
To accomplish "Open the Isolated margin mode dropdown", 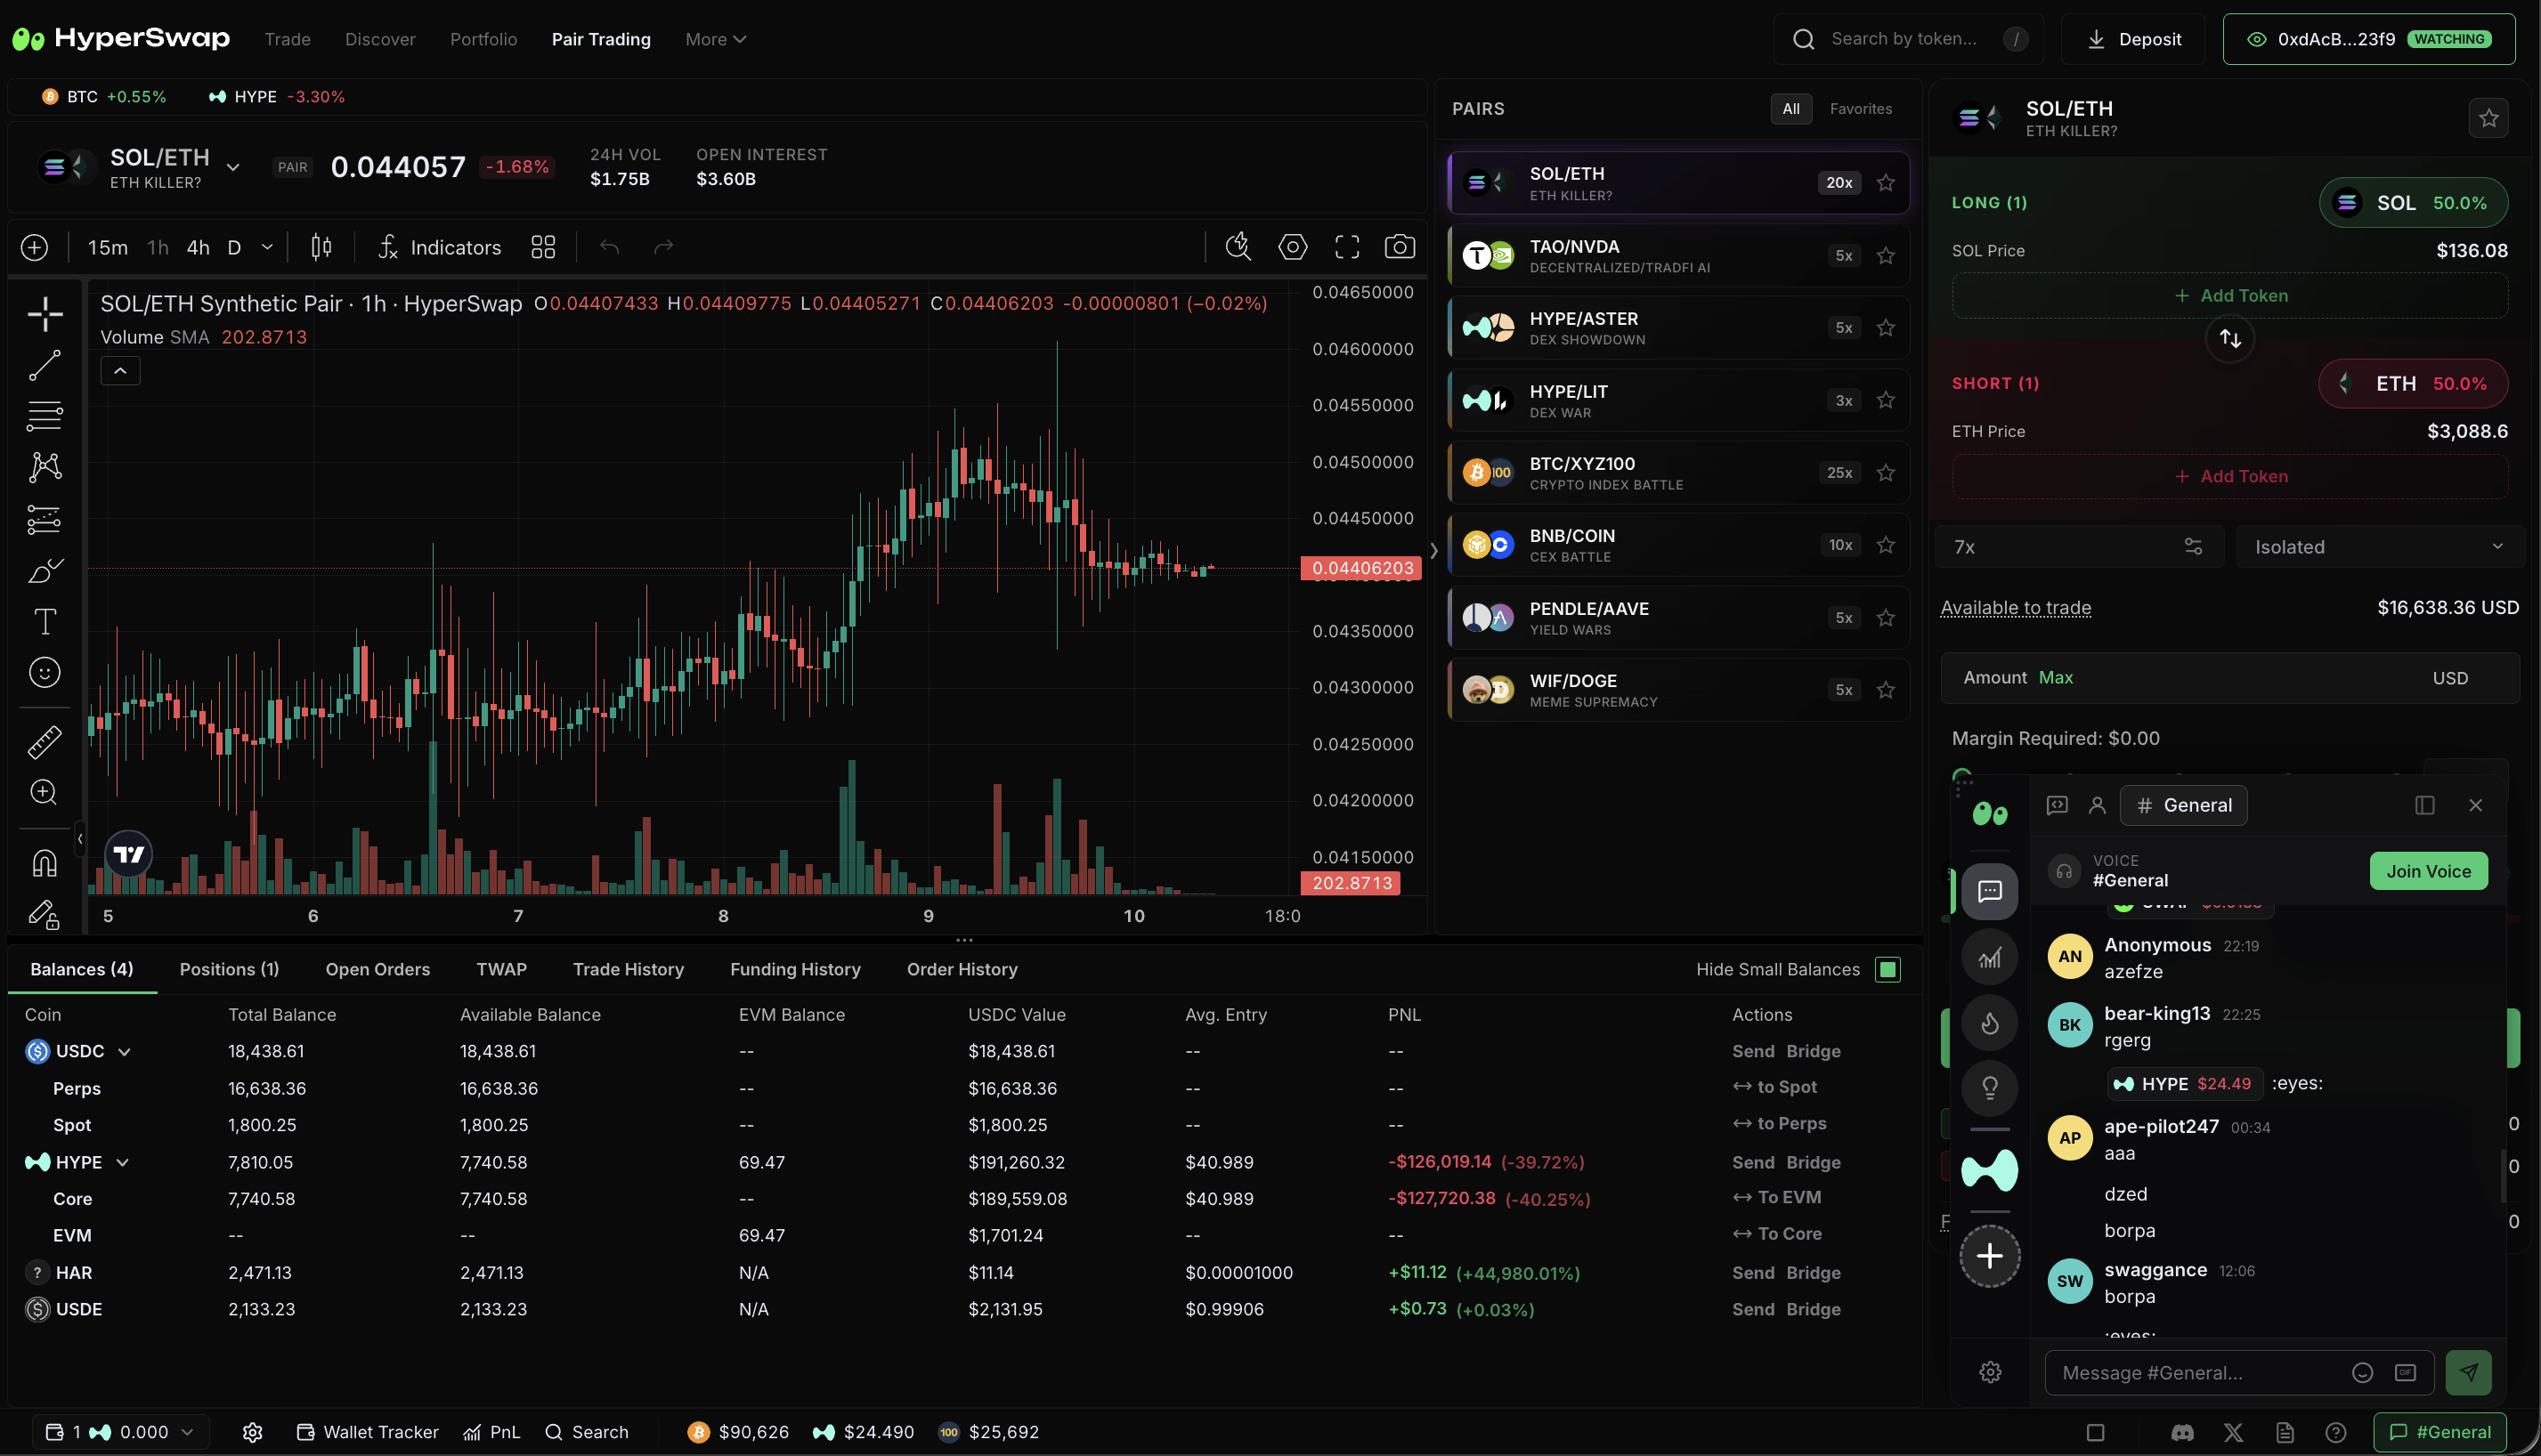I will tap(2379, 547).
